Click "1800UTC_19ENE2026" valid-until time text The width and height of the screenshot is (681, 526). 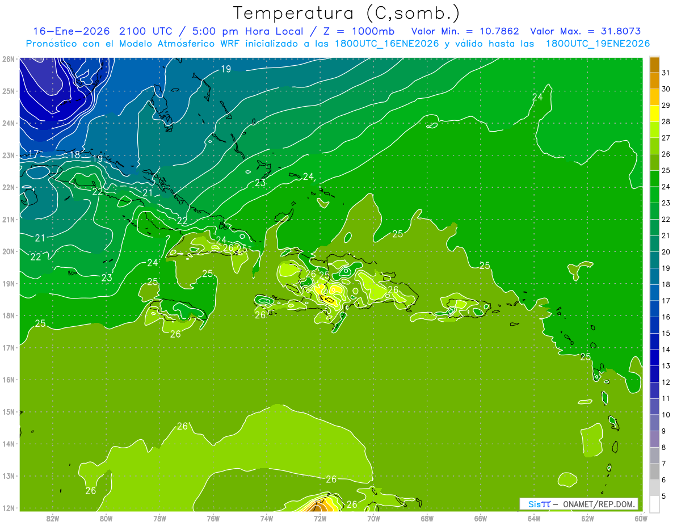[x=598, y=44]
